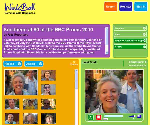Click the arrow icon on Next button
This screenshot has width=150, height=125.
[144, 34]
